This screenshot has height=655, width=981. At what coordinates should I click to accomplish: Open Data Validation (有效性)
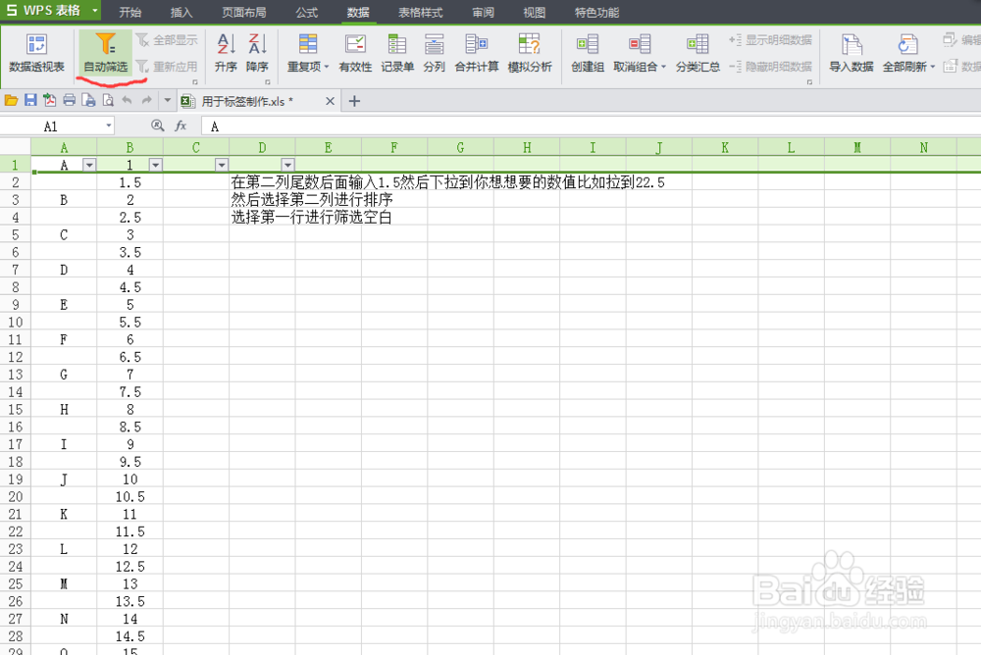coord(355,53)
